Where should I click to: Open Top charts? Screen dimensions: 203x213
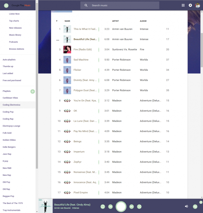point(14,21)
